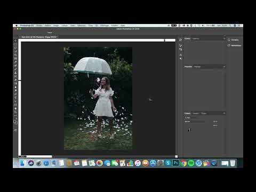The width and height of the screenshot is (256, 192).
Task: Select the open document tab
Action: click(x=39, y=37)
